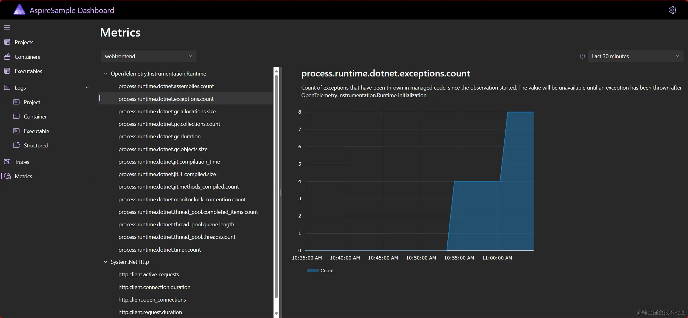This screenshot has width=688, height=318.
Task: Click the Logs sidebar icon
Action: [7, 87]
